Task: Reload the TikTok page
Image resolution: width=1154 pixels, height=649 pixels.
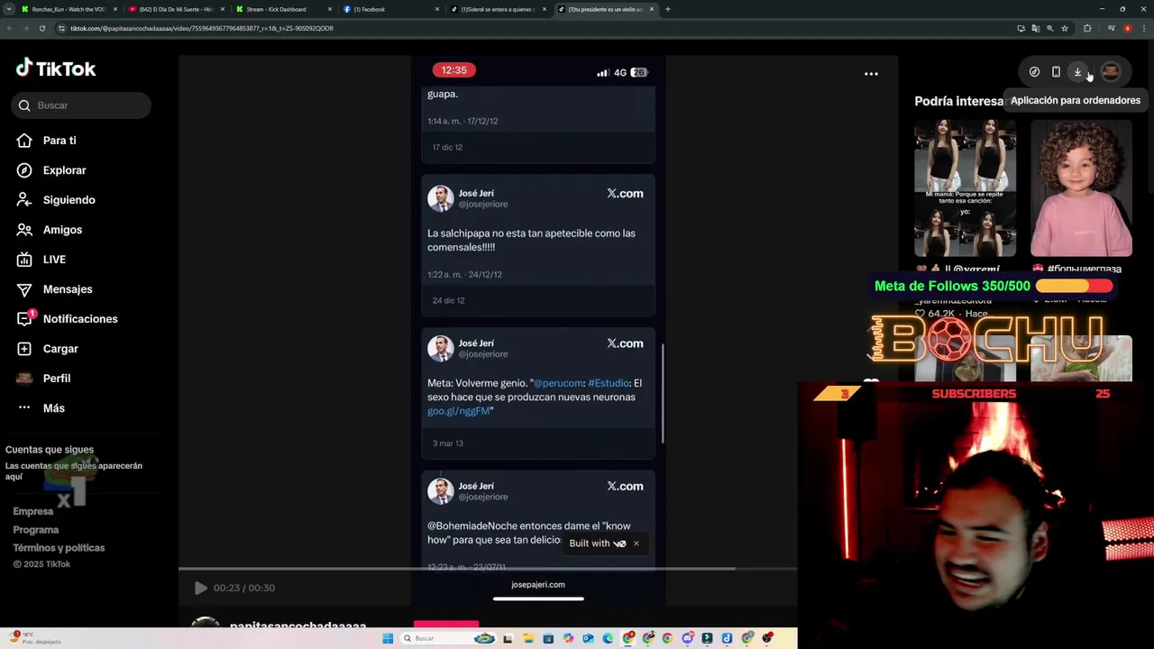Action: point(42,28)
